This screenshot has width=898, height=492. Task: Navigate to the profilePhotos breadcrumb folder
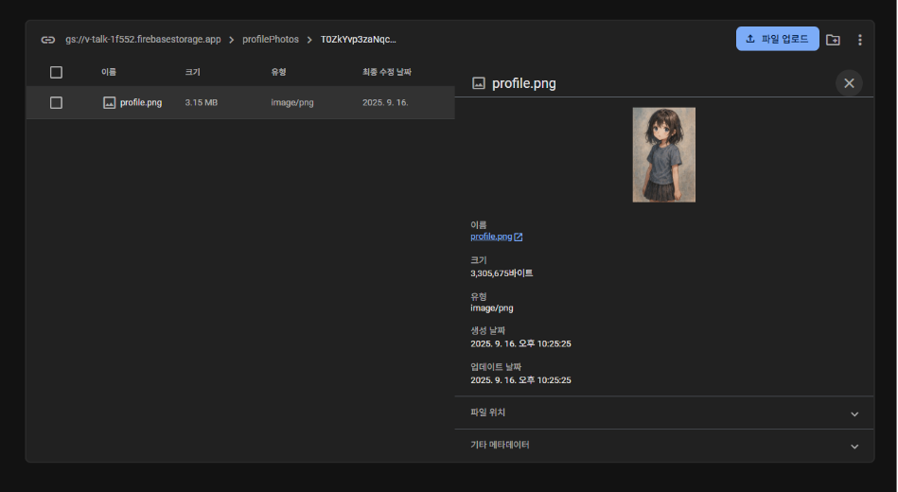271,40
